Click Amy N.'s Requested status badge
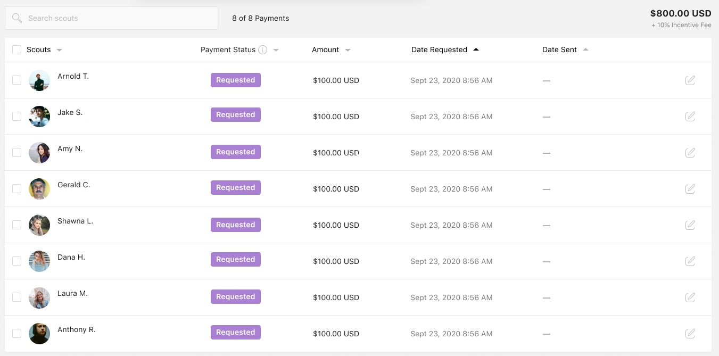Screen dimensions: 719x356 pos(236,152)
